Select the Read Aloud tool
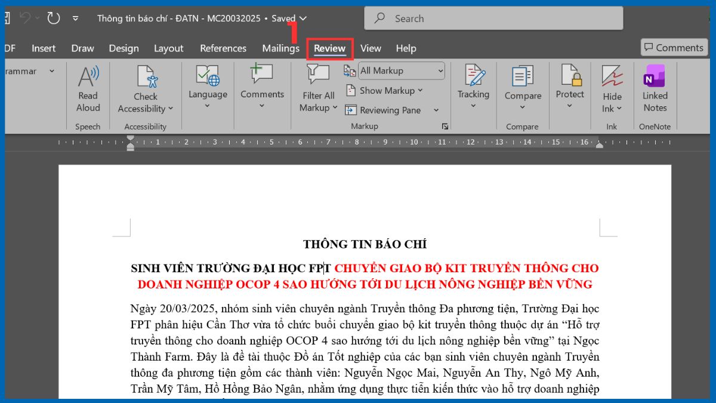This screenshot has width=716, height=403. (88, 90)
